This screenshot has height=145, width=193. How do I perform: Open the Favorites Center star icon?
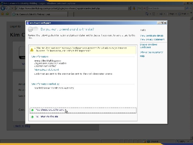pyautogui.click(x=2, y=14)
